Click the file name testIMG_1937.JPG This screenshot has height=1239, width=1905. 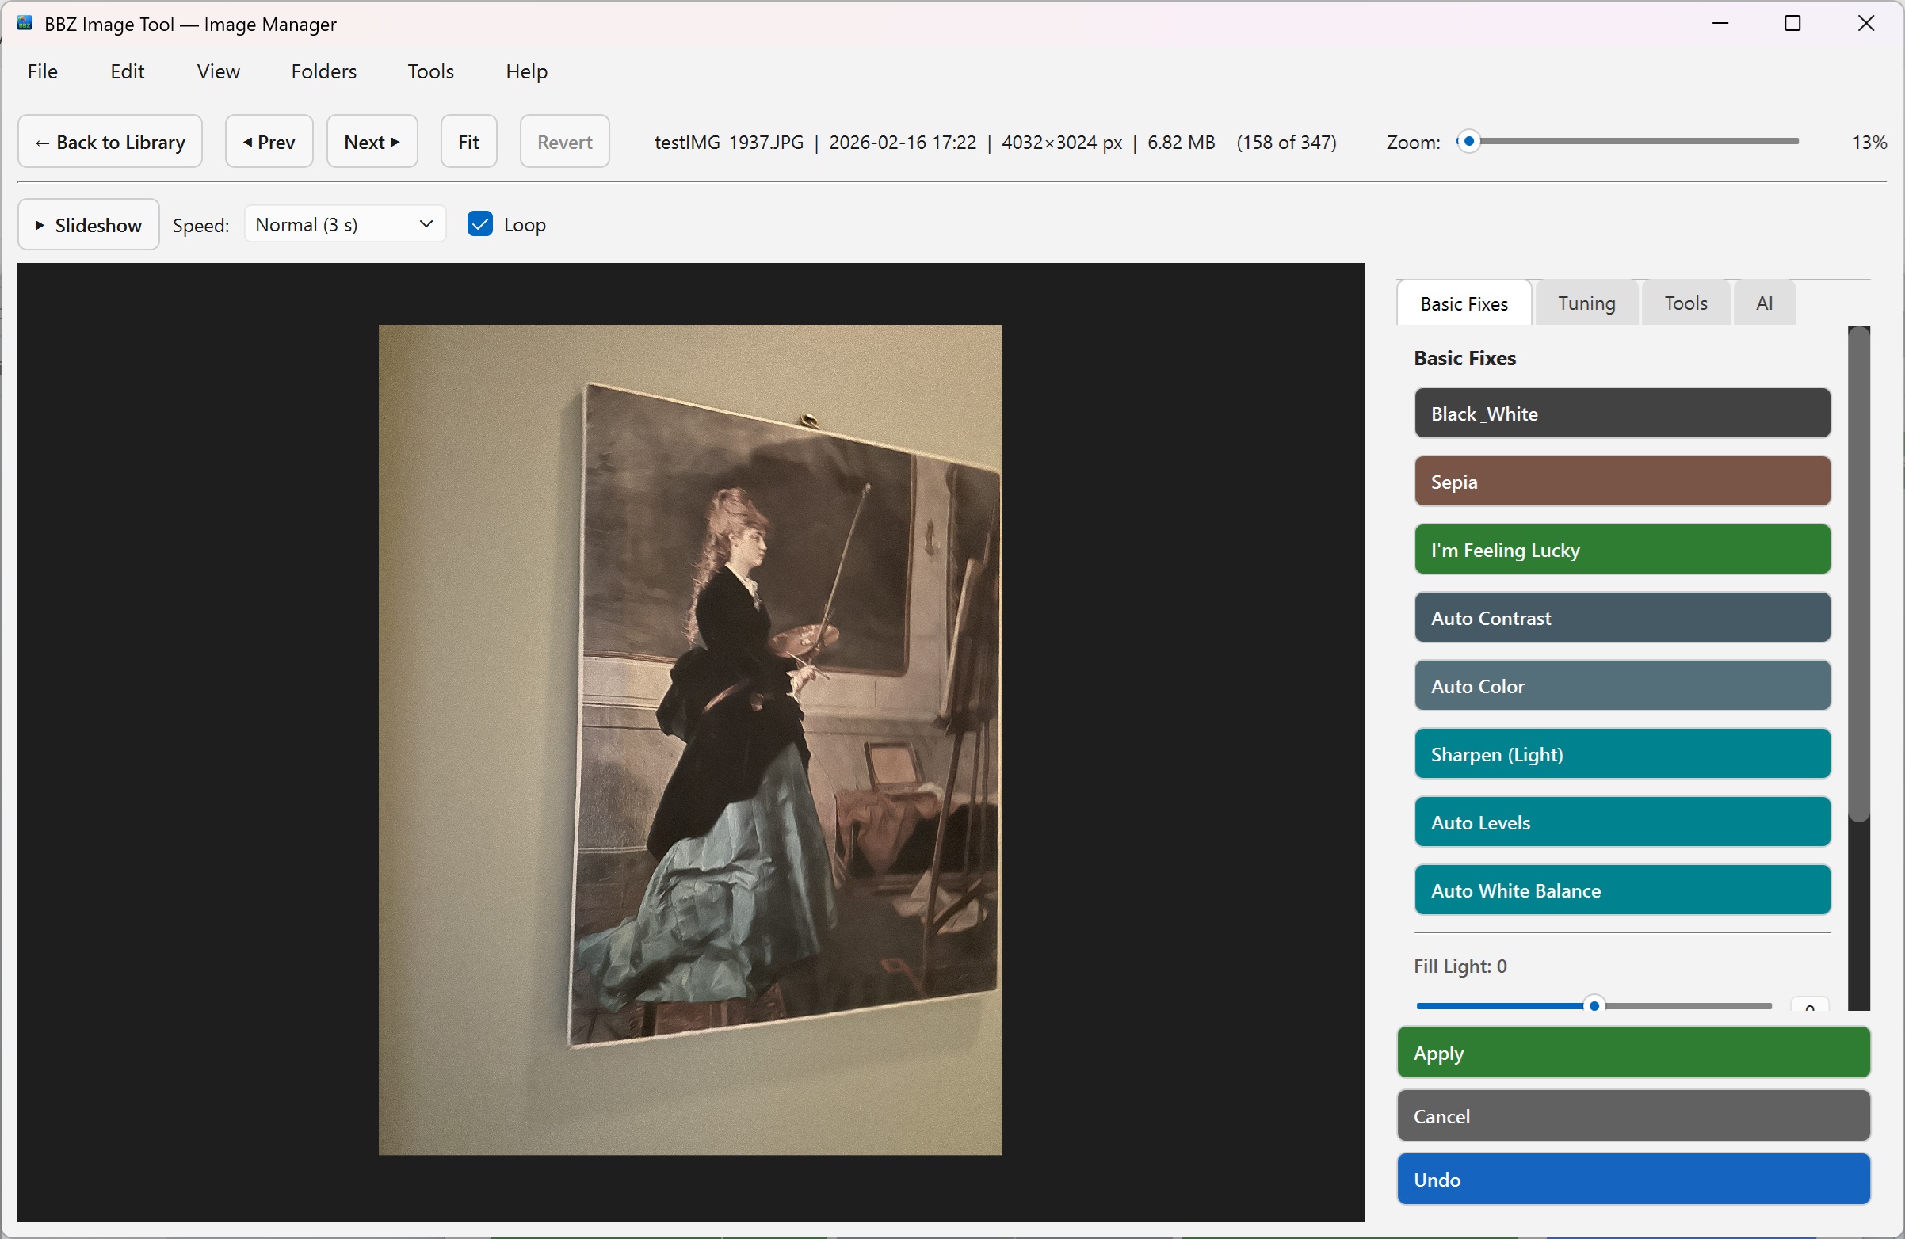click(729, 142)
